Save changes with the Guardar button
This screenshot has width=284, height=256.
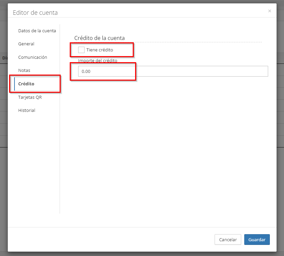pos(257,240)
